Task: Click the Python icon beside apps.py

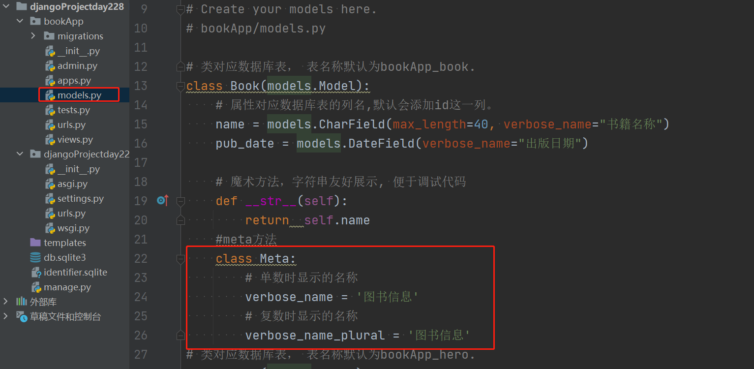Action: pyautogui.click(x=50, y=81)
